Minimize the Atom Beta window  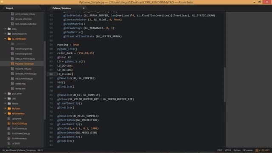click(x=254, y=2)
